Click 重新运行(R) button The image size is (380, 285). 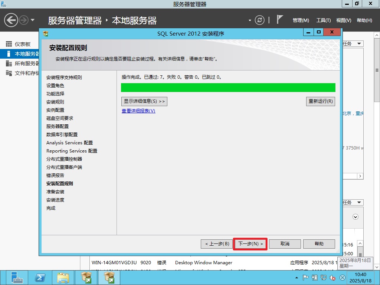click(320, 101)
